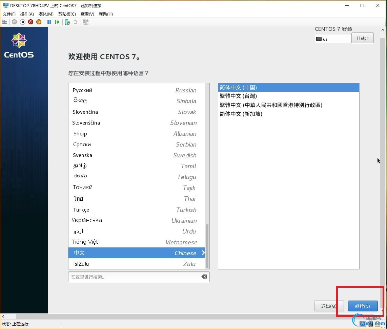Select Serbian in the language list

click(x=137, y=145)
